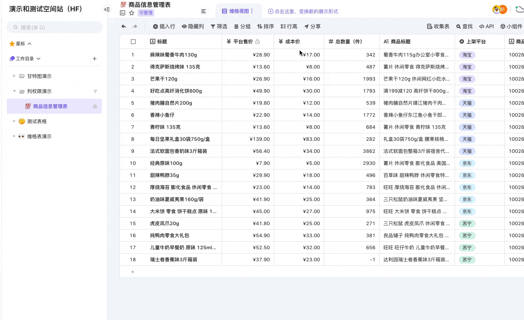The image size is (524, 320).
Task: Open the 排序 sort tool
Action: (266, 26)
